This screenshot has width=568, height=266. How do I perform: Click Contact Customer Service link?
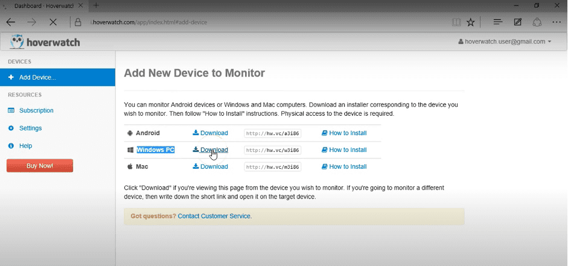pos(214,216)
